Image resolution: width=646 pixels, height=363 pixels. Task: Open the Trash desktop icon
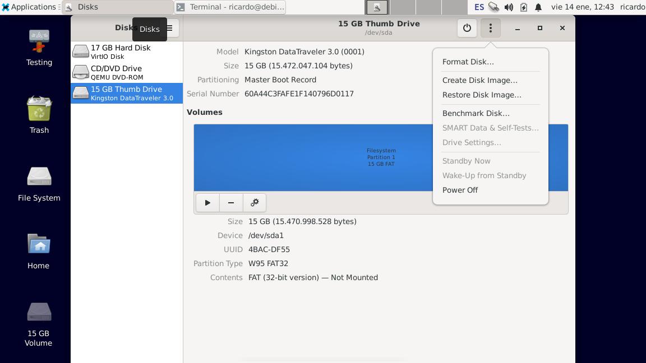point(39,115)
